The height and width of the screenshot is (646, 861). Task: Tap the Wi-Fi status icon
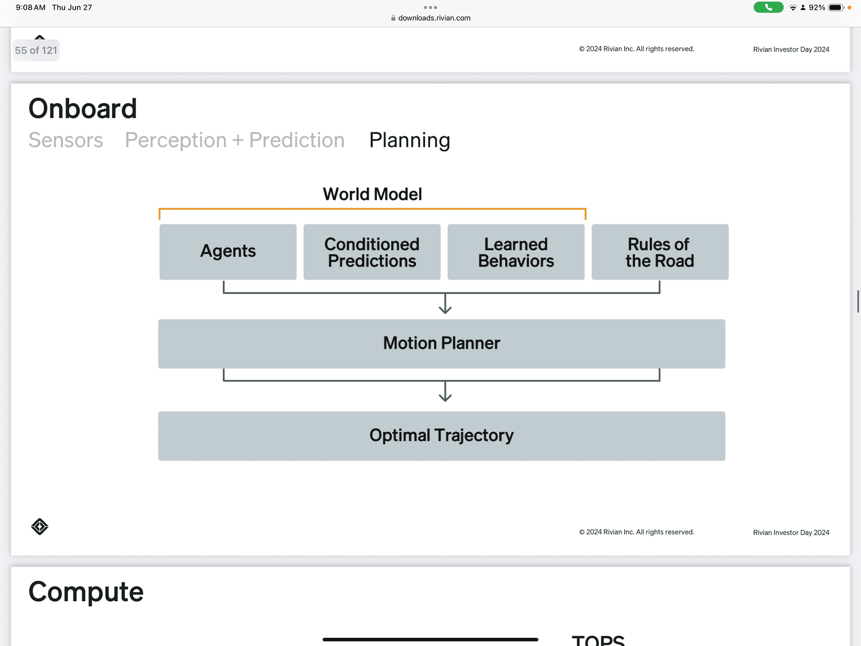pos(793,8)
